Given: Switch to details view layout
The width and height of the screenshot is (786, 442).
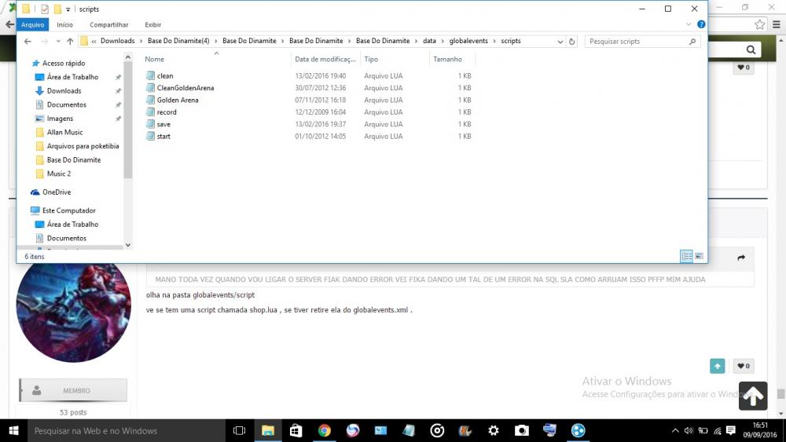Looking at the screenshot, I should pyautogui.click(x=686, y=256).
